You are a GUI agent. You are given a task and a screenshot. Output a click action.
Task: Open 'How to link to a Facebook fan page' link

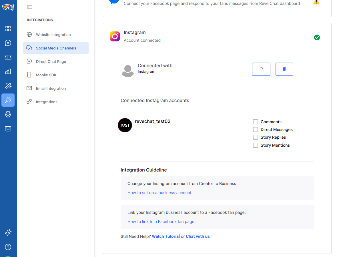click(161, 222)
